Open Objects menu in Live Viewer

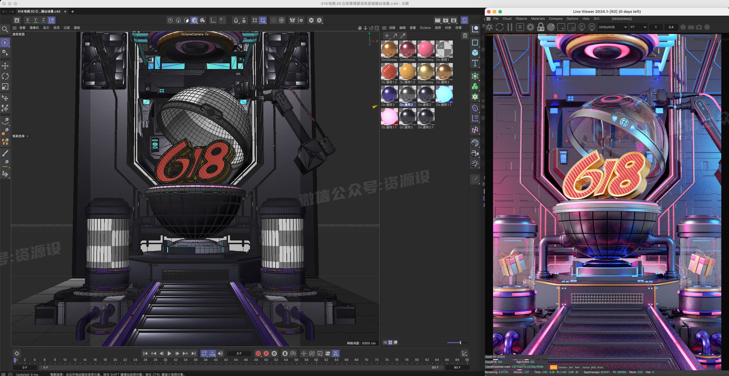pos(521,19)
